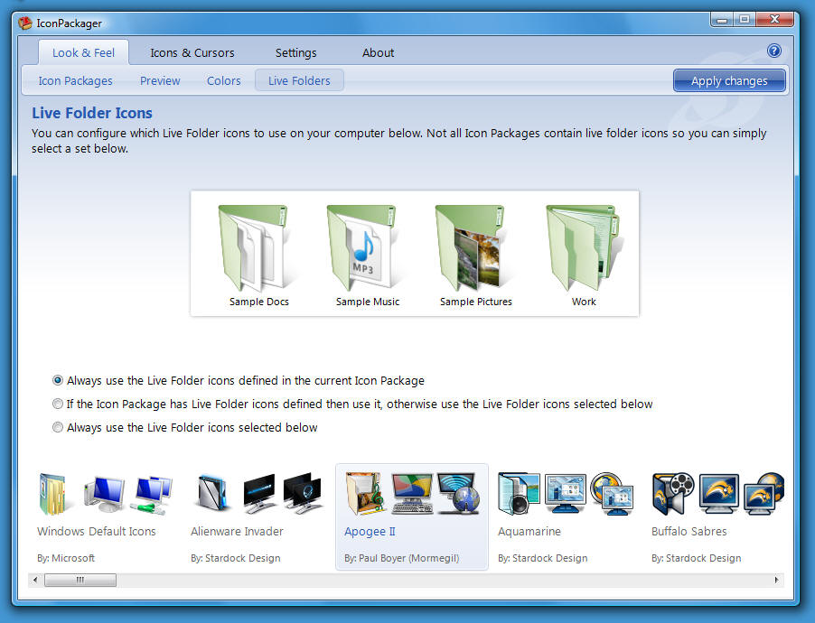Go to the Icon Packages sub-tab
This screenshot has height=623, width=815.
tap(75, 80)
